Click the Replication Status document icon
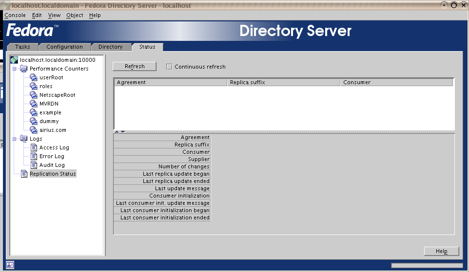 (x=24, y=174)
